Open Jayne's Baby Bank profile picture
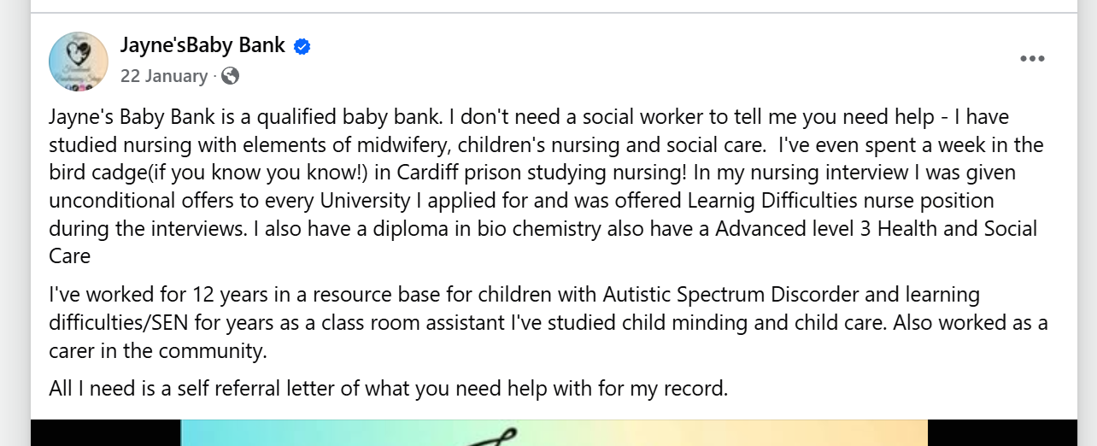 click(79, 62)
